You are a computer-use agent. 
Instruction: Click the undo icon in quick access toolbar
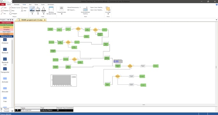tap(4, 2)
